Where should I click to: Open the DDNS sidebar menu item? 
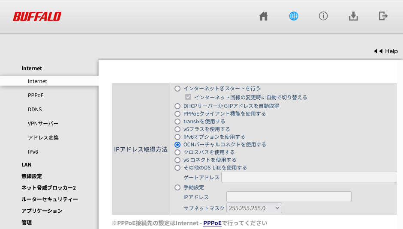click(x=35, y=110)
